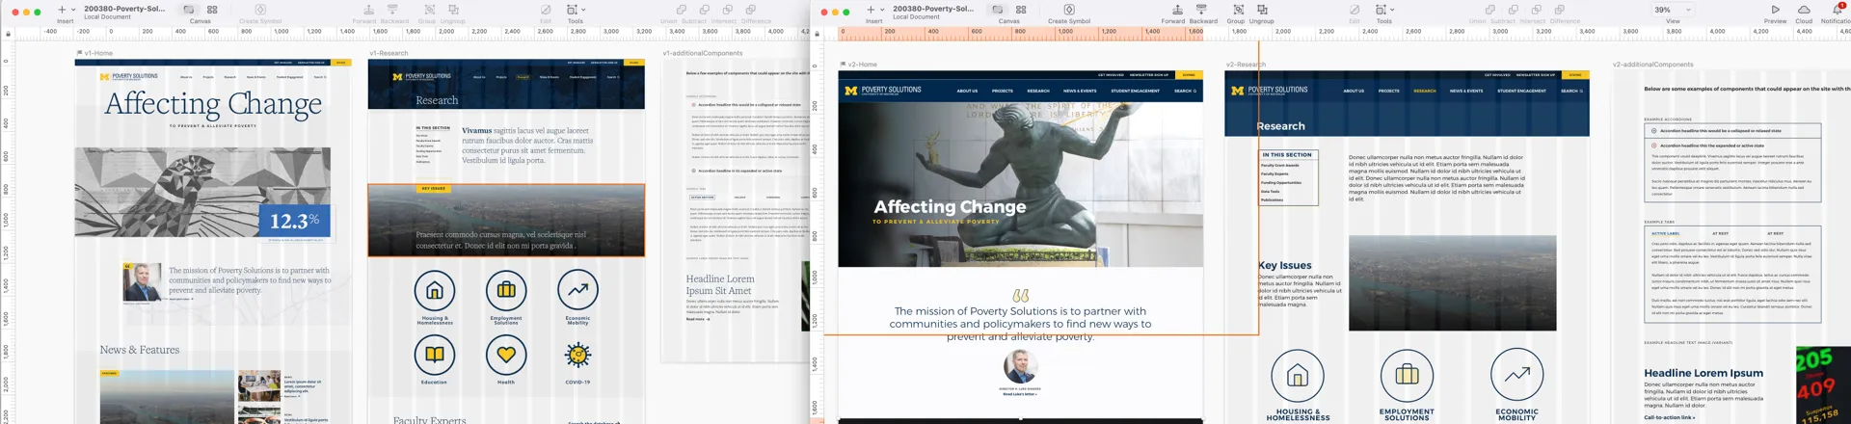Screen dimensions: 1851x424
Task: Send layer Backward in right window toolbar
Action: click(1202, 10)
